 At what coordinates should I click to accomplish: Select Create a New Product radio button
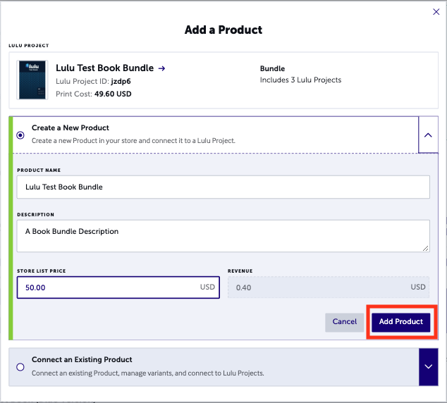tap(20, 135)
